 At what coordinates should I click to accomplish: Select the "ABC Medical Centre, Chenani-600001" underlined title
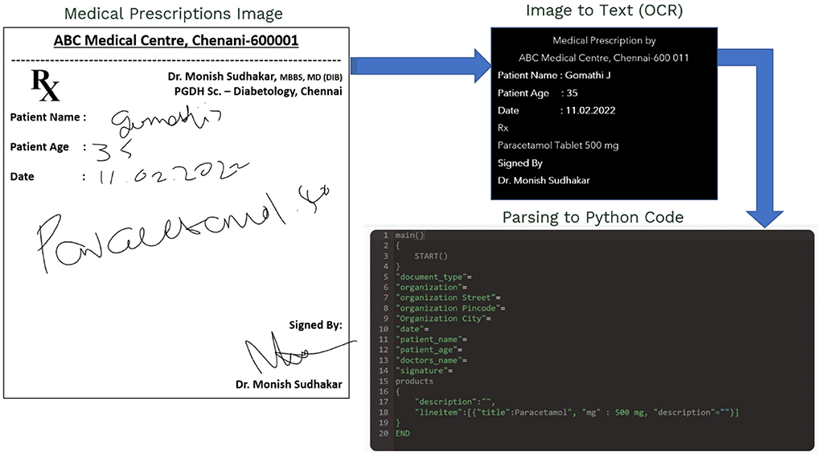pyautogui.click(x=176, y=40)
